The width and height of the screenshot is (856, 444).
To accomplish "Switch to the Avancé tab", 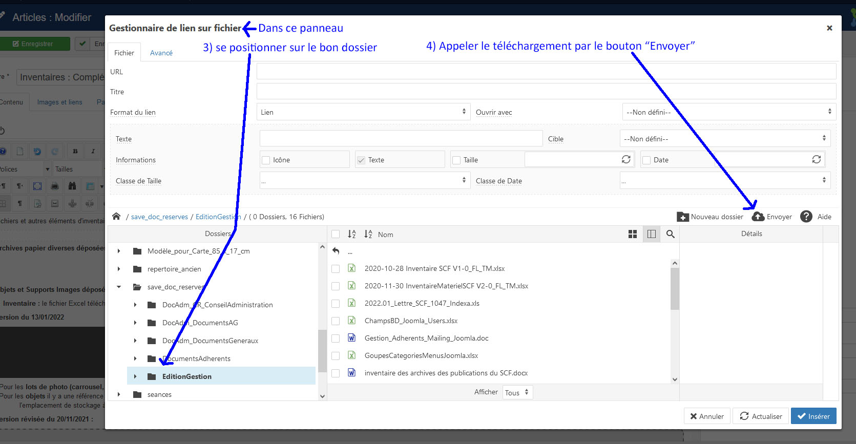I will [x=161, y=53].
